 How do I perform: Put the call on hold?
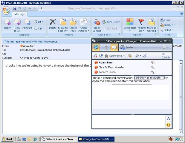pos(101,56)
